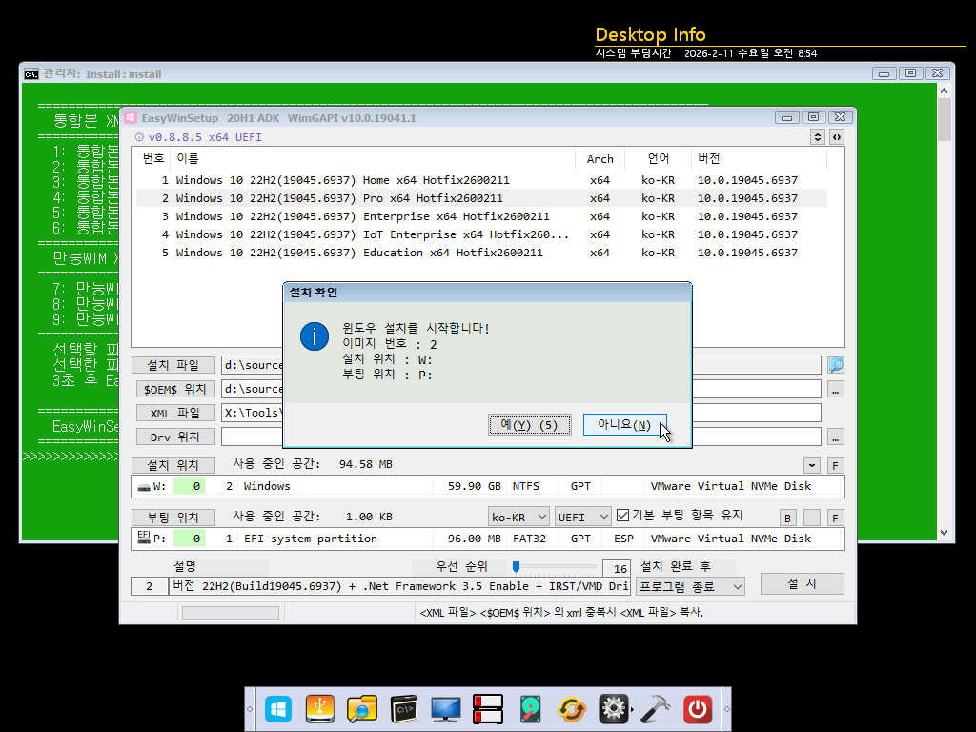This screenshot has width=976, height=732.
Task: Open the 프로그램 종료 after-install dropdown
Action: (x=690, y=586)
